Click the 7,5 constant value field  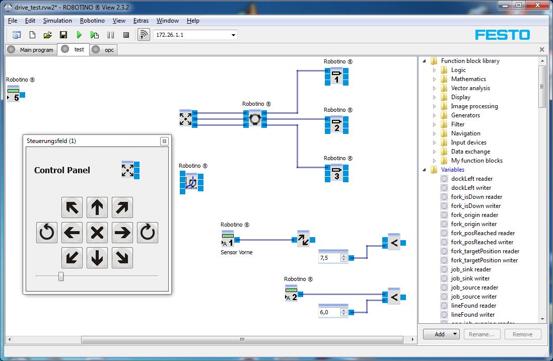tap(329, 258)
